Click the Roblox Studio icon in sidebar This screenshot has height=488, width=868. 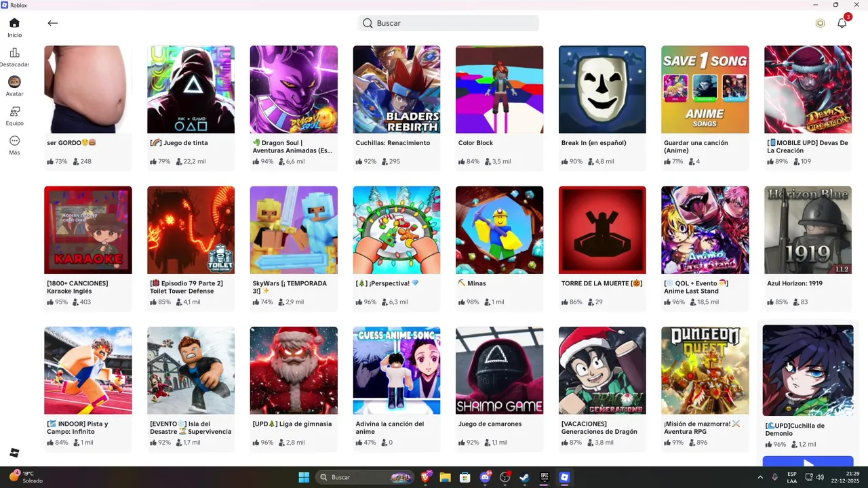point(14,453)
